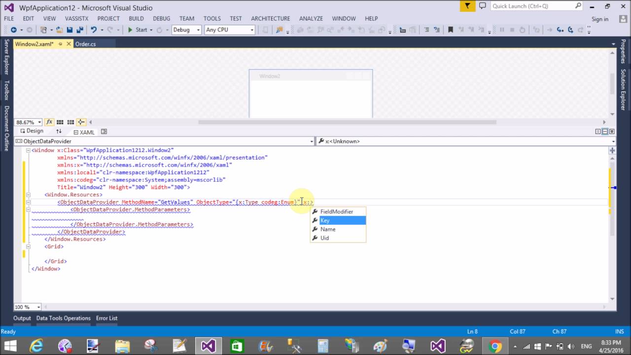Click the Quick Launch search magnifier
Viewport: 631px width, 355px height.
click(578, 6)
